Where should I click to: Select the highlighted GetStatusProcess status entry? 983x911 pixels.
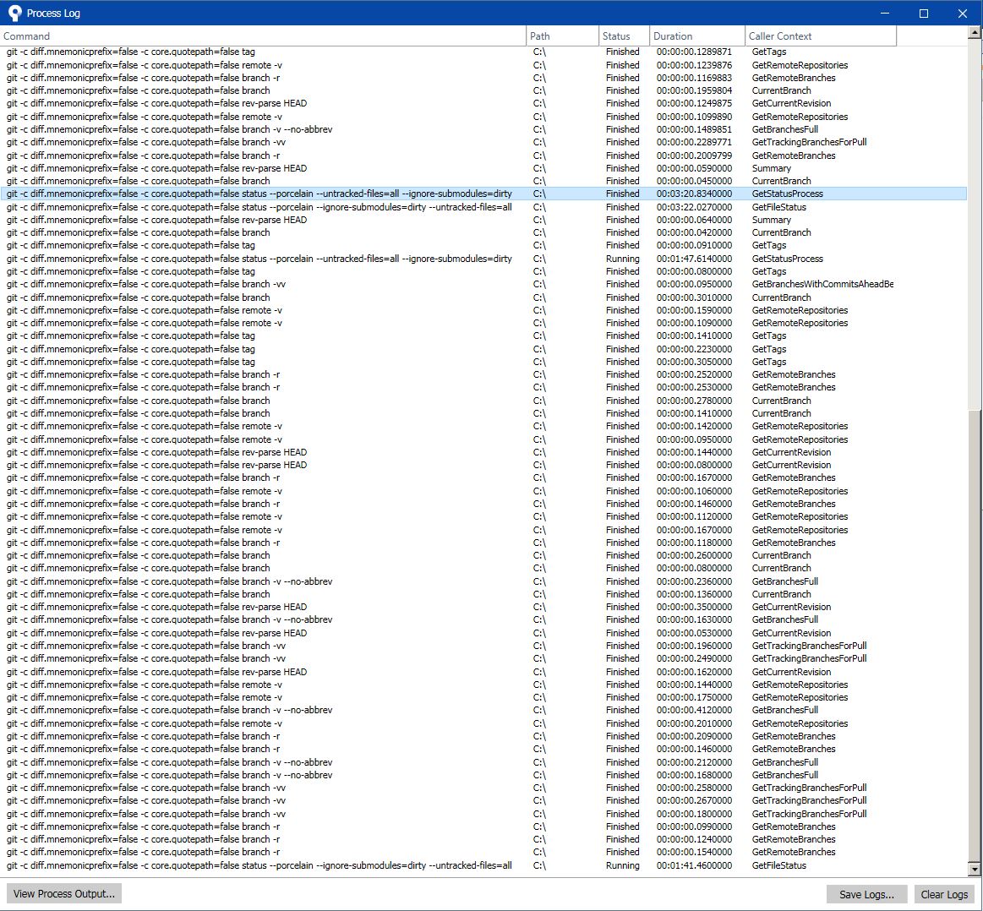[x=338, y=194]
